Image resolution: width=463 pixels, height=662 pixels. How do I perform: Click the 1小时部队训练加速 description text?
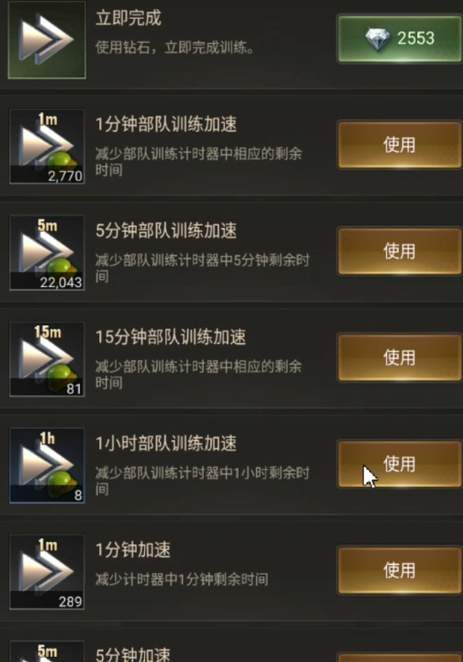(x=202, y=480)
